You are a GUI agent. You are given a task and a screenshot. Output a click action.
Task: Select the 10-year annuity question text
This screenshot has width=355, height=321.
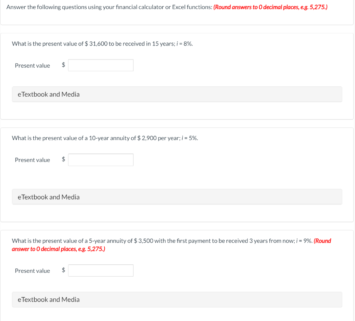pyautogui.click(x=105, y=138)
